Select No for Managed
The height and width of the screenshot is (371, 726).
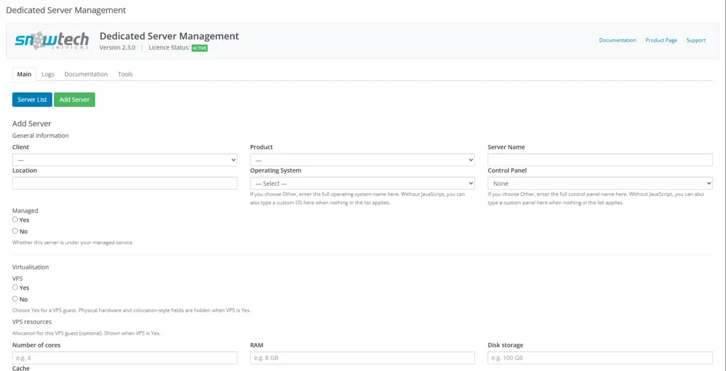point(15,231)
